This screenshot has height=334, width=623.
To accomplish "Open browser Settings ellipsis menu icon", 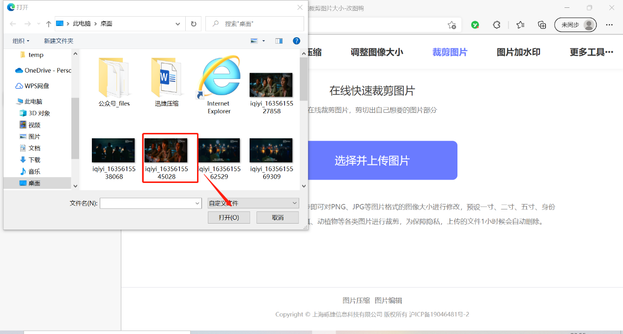I will [x=609, y=25].
